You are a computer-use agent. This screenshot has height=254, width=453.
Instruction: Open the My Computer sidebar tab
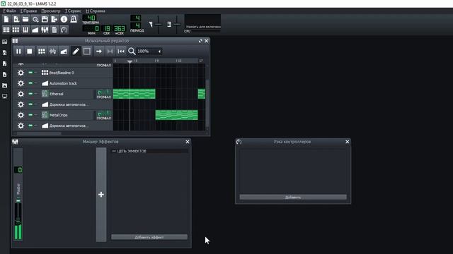click(5, 96)
